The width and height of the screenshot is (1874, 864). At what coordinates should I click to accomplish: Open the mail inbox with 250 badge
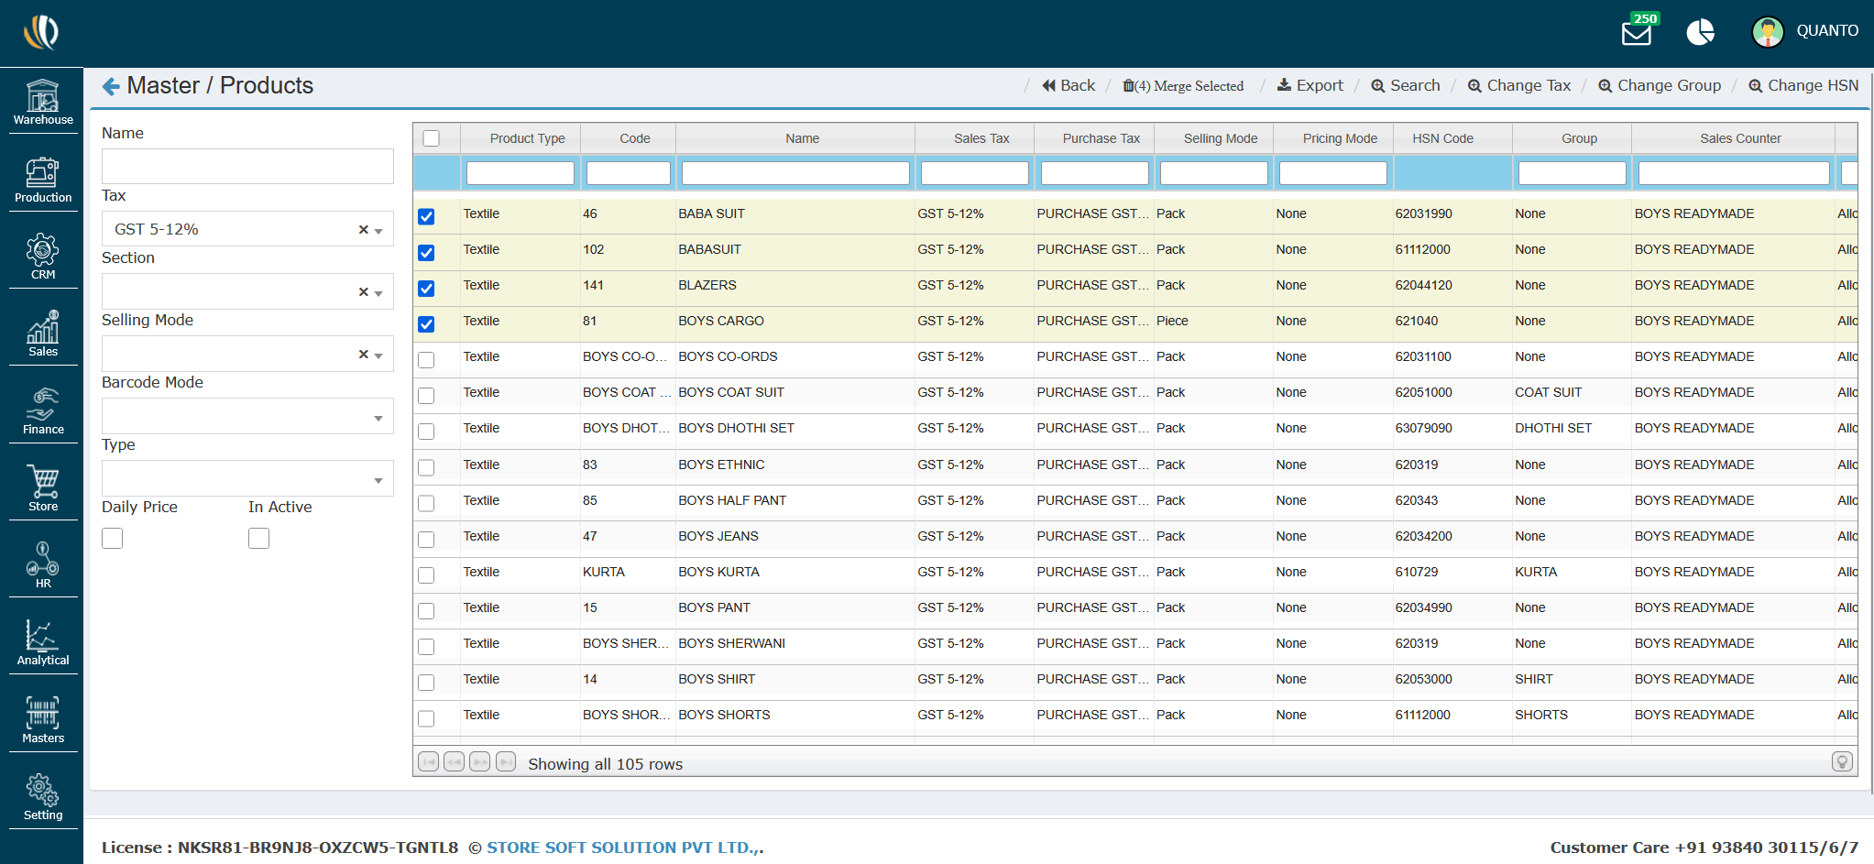[x=1636, y=33]
